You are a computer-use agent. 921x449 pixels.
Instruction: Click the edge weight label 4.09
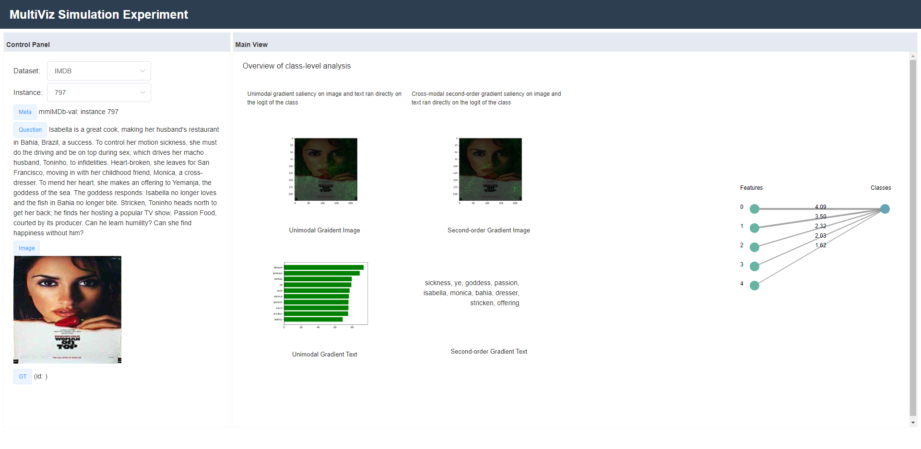click(x=821, y=207)
